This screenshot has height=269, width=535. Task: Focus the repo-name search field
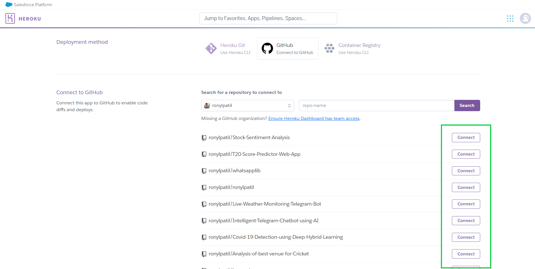coord(376,106)
